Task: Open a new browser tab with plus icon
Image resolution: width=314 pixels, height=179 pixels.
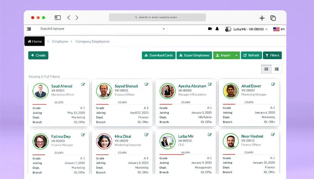Action: tap(262, 18)
